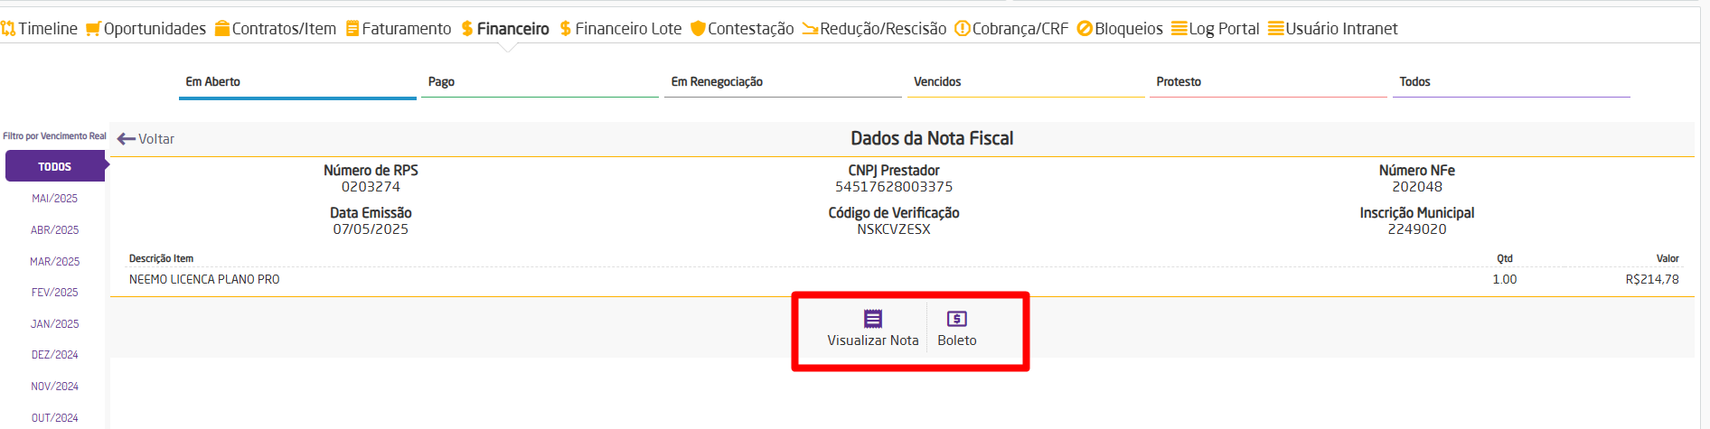The image size is (1710, 429).
Task: Click the Cobrança/CRF alert icon
Action: (963, 29)
